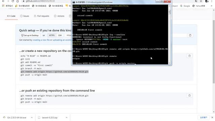Click the 'git push -u origin main' line under git branch -M main in first block
This screenshot has width=215, height=121.
(34, 75)
